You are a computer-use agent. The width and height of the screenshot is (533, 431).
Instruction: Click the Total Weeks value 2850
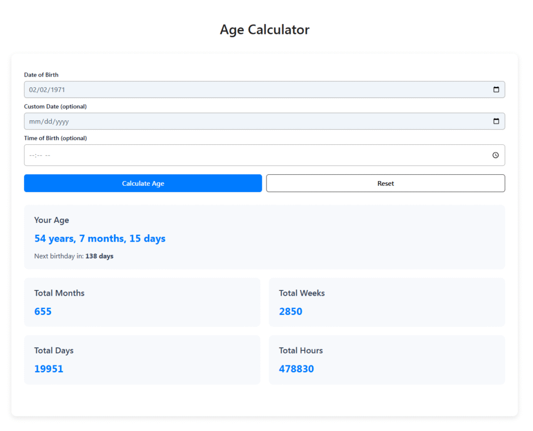click(x=290, y=311)
